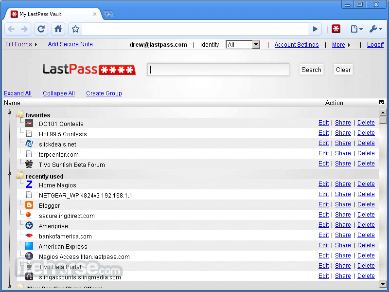Open a new tab with the plus button
Screen dimensions: 389x292
[x=108, y=14]
